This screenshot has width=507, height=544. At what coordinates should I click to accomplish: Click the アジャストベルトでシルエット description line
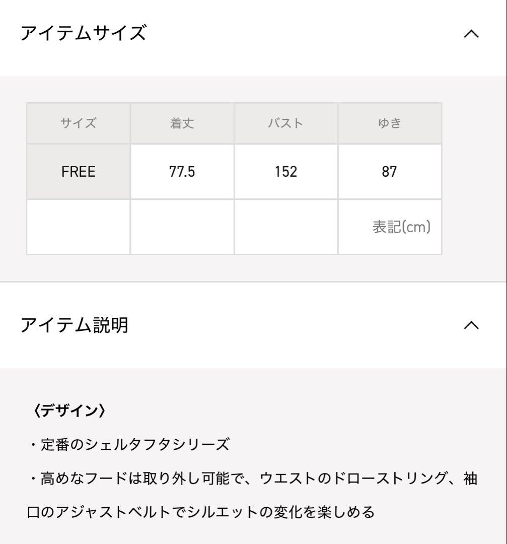click(x=201, y=512)
